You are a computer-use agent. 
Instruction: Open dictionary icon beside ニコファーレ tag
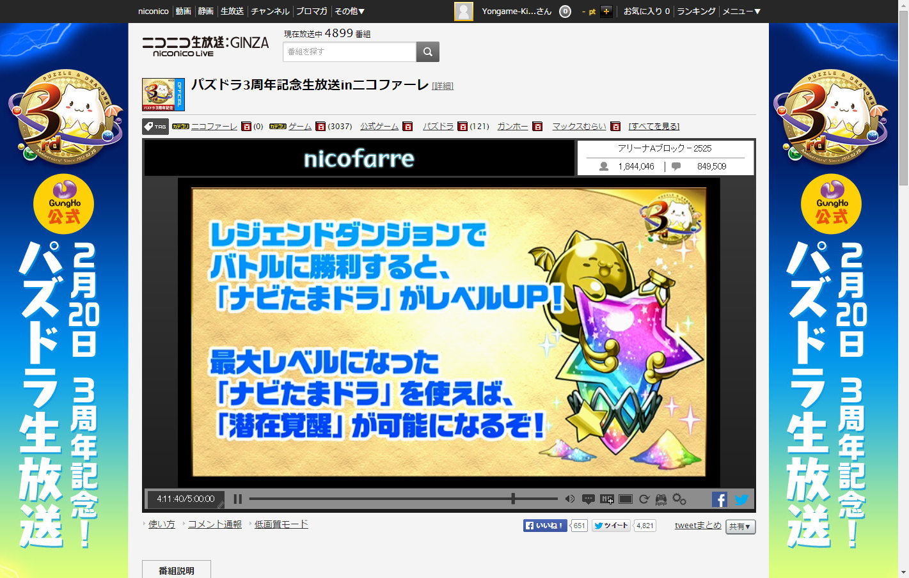tap(246, 127)
